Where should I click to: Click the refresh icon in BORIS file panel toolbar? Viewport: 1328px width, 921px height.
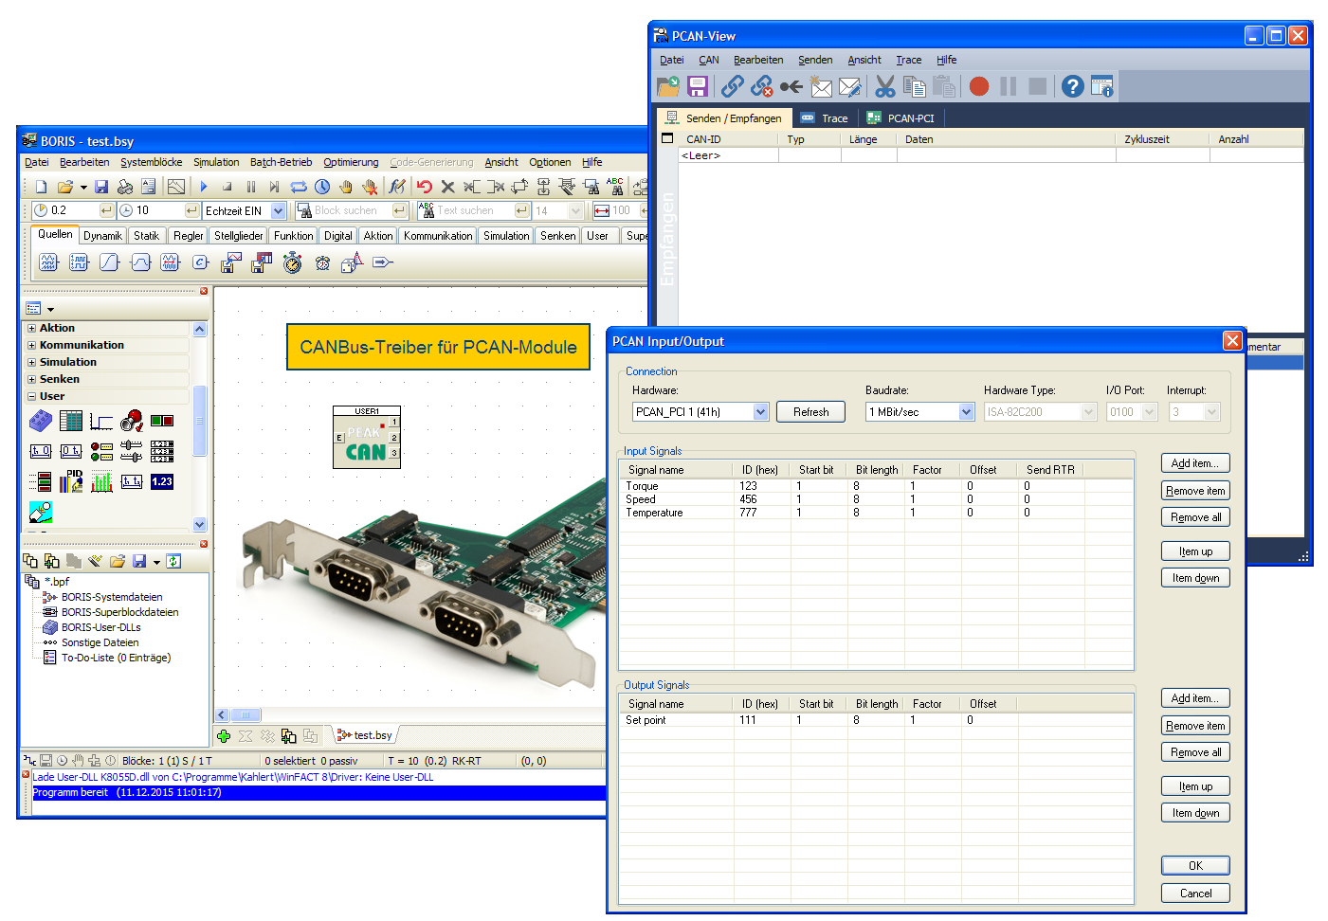[x=173, y=561]
